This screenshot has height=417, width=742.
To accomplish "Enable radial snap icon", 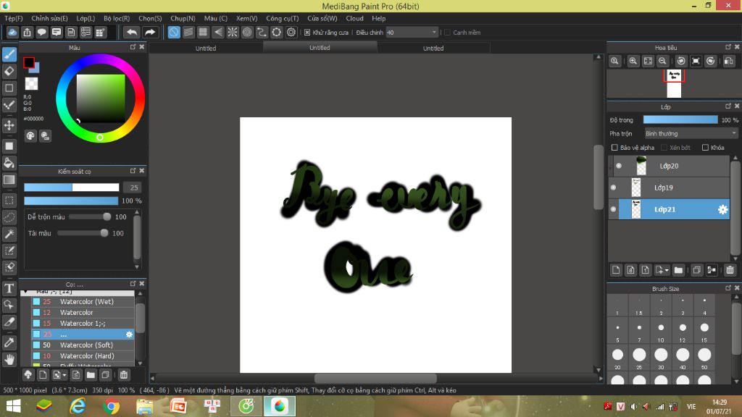I will point(233,32).
